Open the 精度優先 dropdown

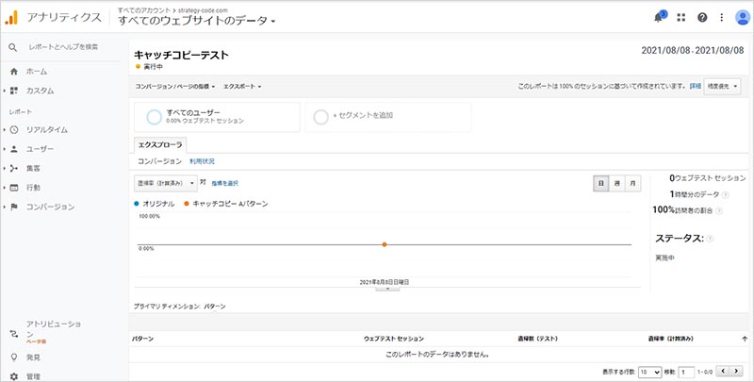click(x=723, y=86)
